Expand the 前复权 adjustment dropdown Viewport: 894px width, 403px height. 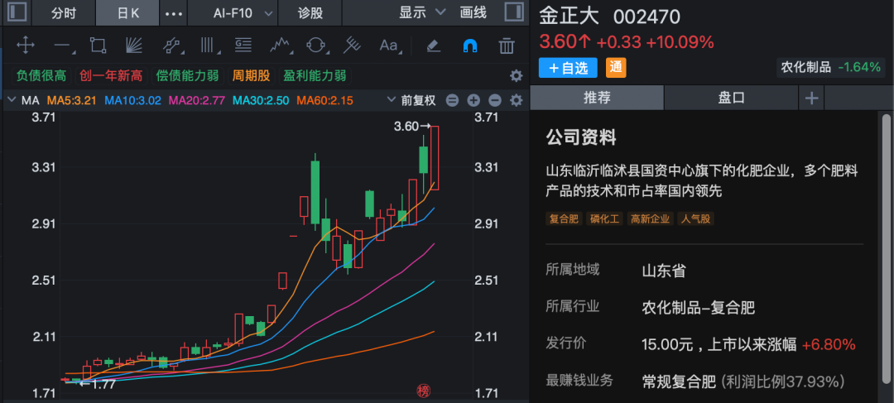tap(411, 101)
